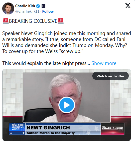The image size is (136, 142).
Task: Open the Charlie Kirk display name
Action: (x=25, y=6)
